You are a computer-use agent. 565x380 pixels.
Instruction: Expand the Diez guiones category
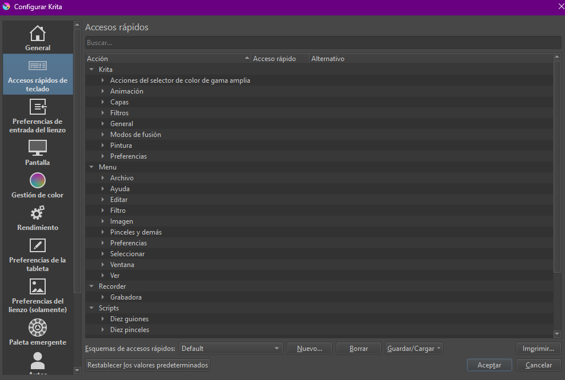pyautogui.click(x=103, y=319)
